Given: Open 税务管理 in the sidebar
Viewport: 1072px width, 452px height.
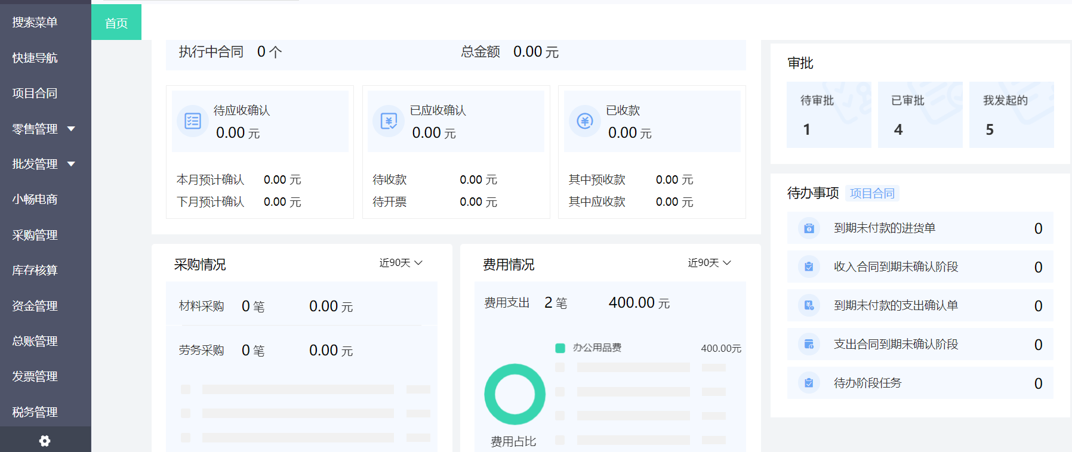Looking at the screenshot, I should click(x=35, y=412).
